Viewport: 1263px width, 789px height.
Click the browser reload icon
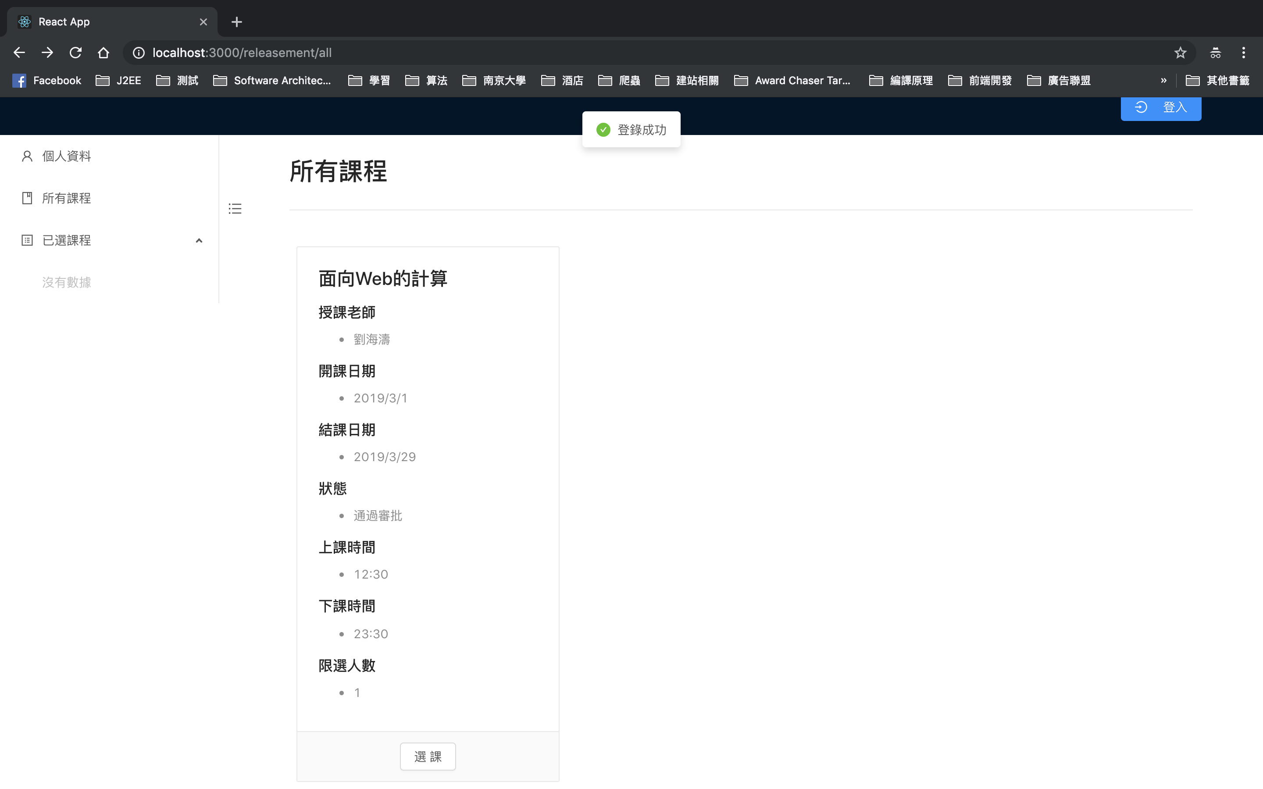[76, 53]
